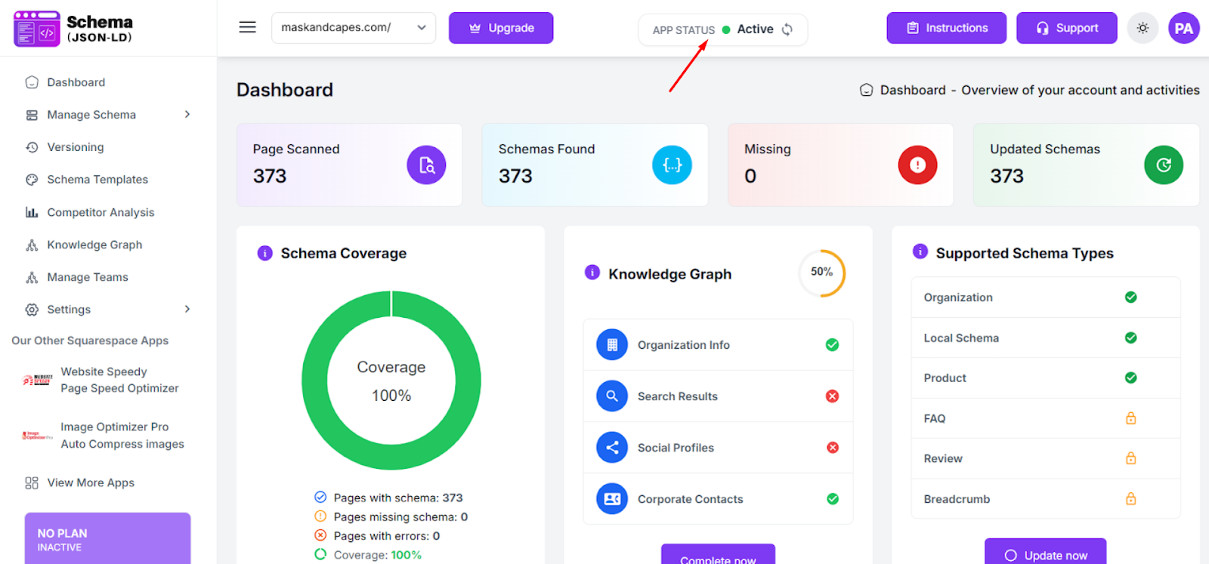1209x564 pixels.
Task: Click the Organization schema green checkmark
Action: [x=1130, y=297]
